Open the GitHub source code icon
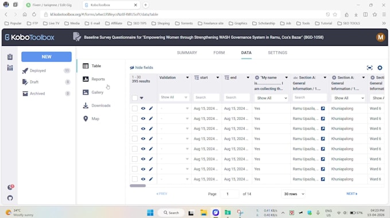Screen dimensions: 390x218 pos(10,198)
